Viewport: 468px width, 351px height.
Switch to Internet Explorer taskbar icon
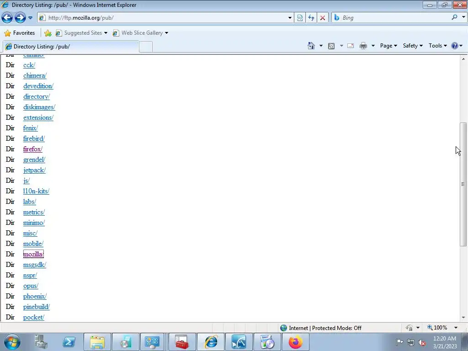point(211,342)
